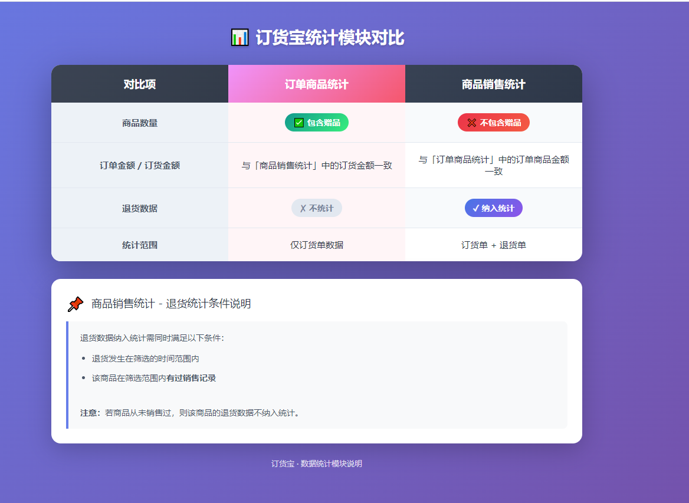Click the footer text 订货宝 · 数据统计模块说明
This screenshot has height=503, width=689.
[316, 464]
